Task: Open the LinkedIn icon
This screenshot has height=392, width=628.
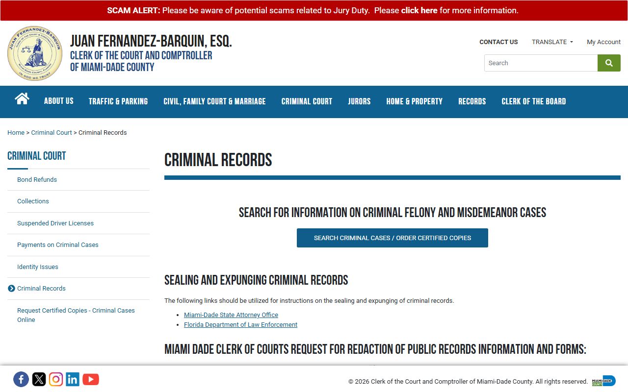Action: (x=73, y=379)
